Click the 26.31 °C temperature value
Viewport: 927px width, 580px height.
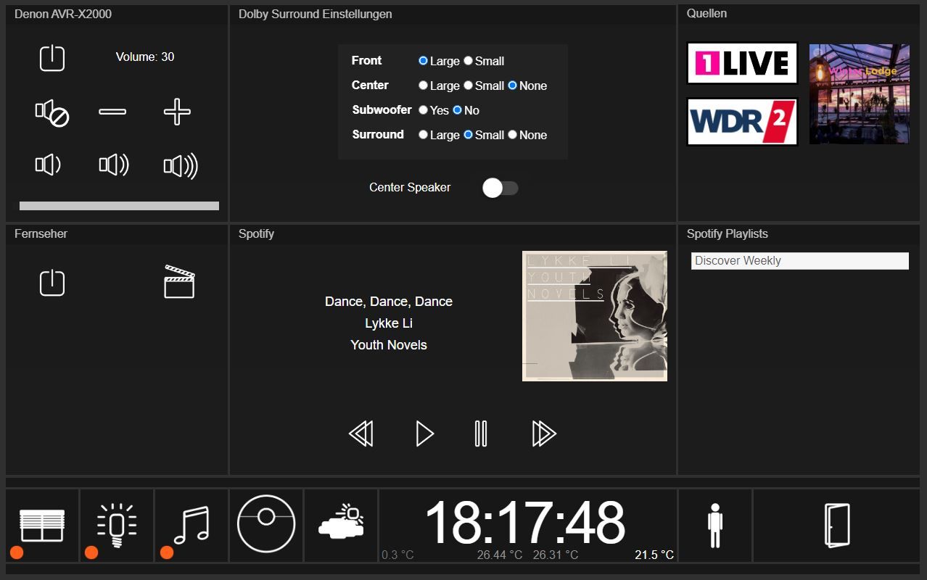556,555
